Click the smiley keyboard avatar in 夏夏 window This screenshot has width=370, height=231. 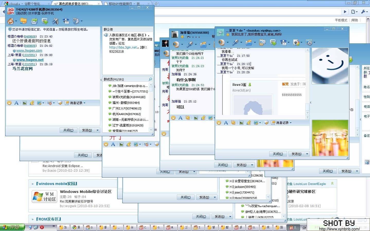330,66
